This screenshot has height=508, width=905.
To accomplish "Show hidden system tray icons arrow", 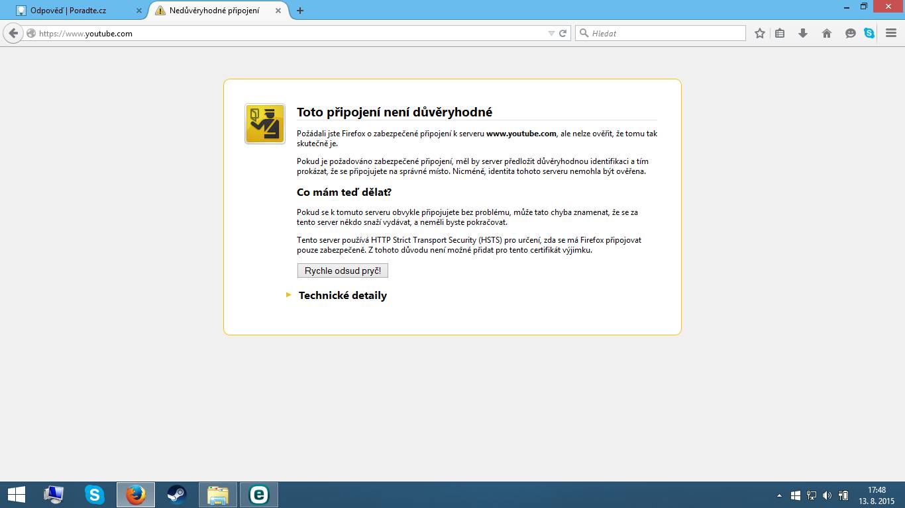I will pyautogui.click(x=780, y=495).
